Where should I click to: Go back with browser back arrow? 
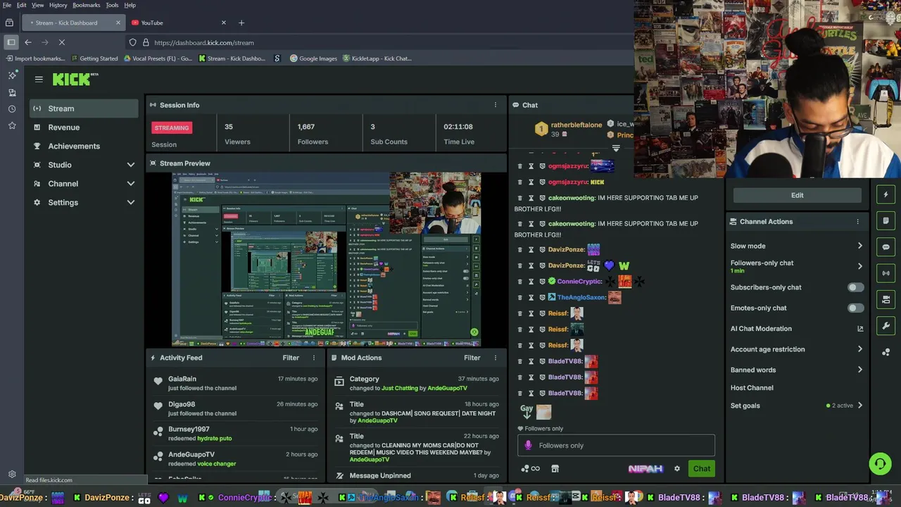point(28,43)
